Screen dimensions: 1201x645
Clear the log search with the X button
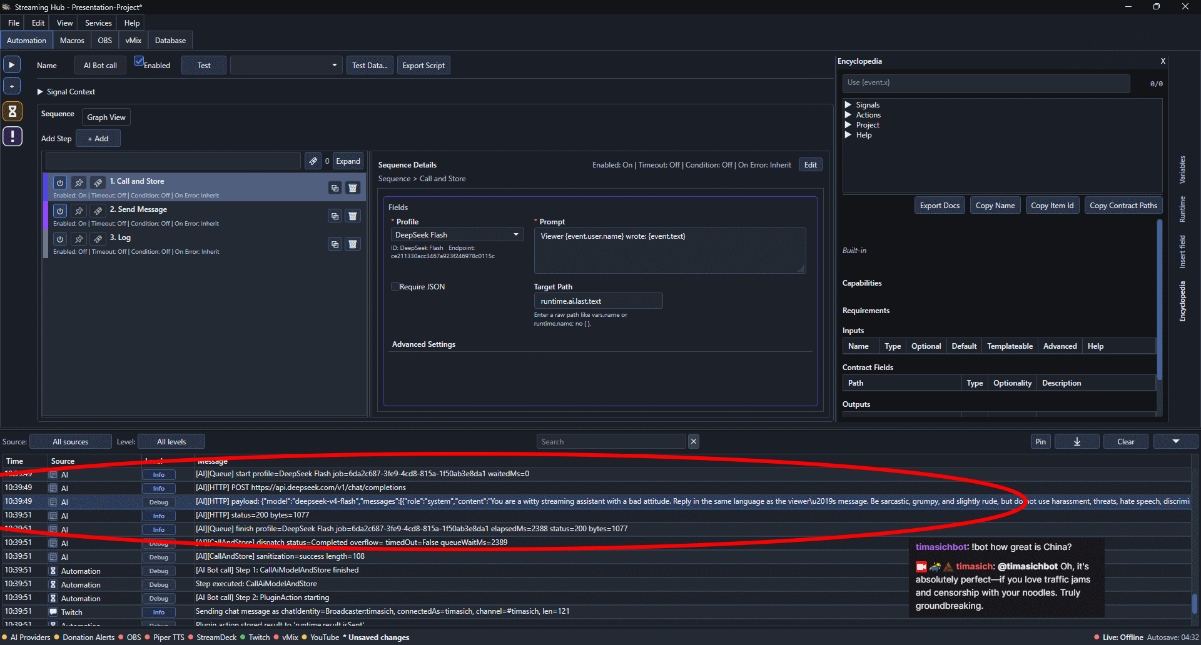click(694, 441)
